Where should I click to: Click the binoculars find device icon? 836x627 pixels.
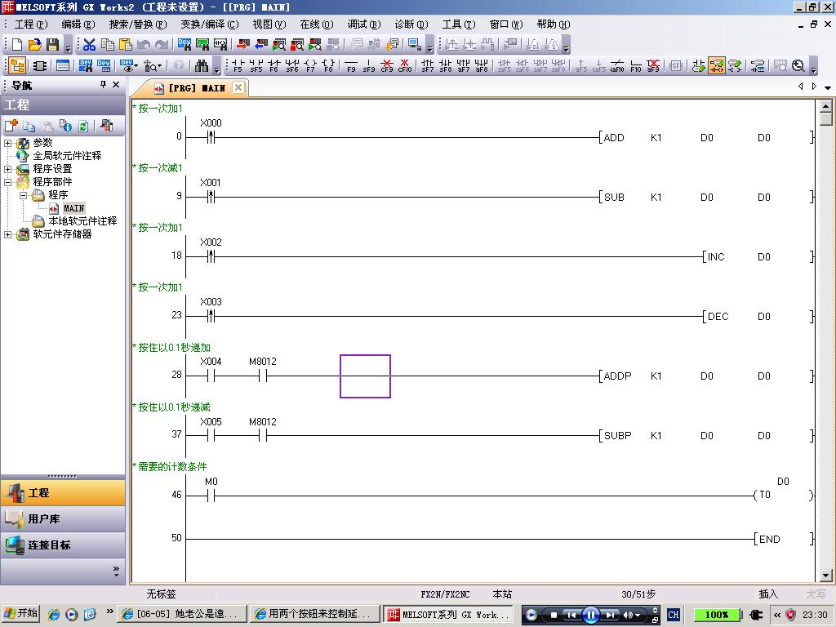pyautogui.click(x=201, y=66)
